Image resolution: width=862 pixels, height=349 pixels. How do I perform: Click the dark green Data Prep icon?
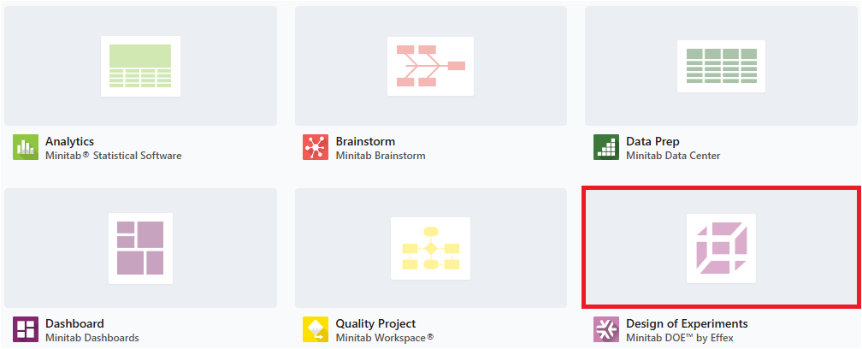pos(605,147)
